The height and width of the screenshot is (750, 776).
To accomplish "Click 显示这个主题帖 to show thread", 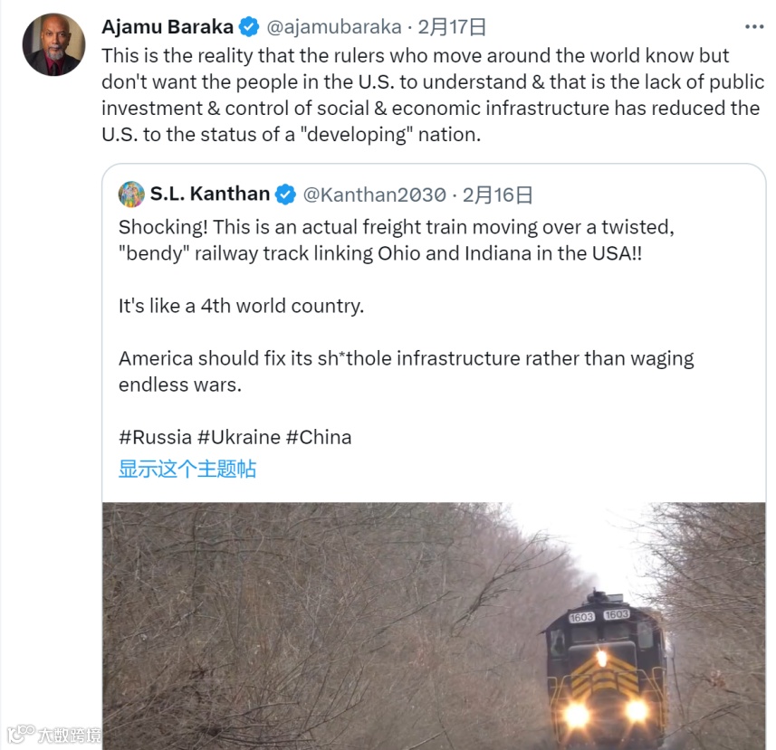I will tap(187, 469).
